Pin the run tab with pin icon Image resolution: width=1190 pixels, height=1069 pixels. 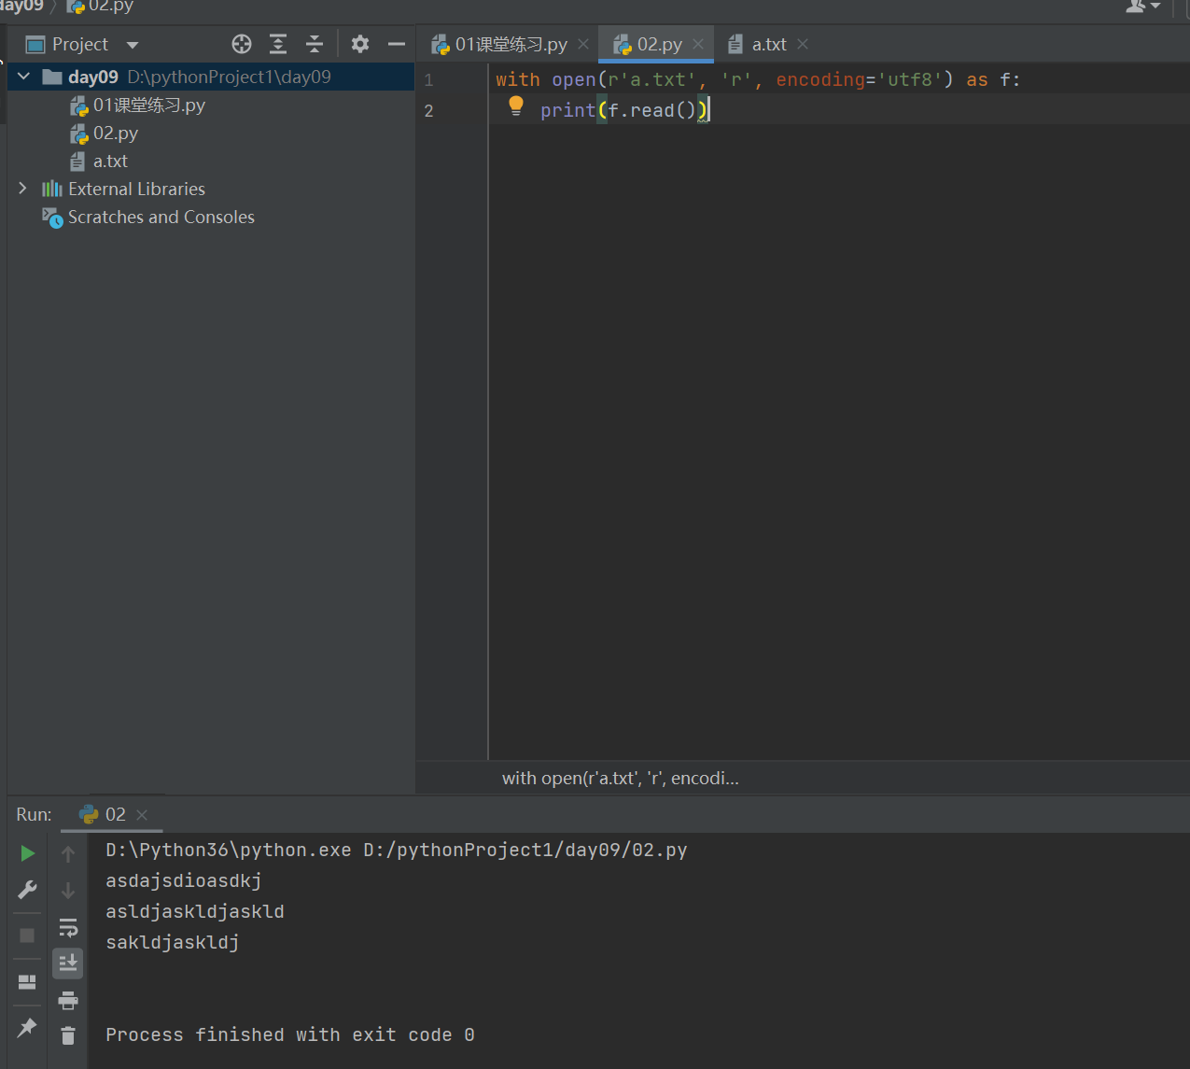pyautogui.click(x=27, y=1028)
